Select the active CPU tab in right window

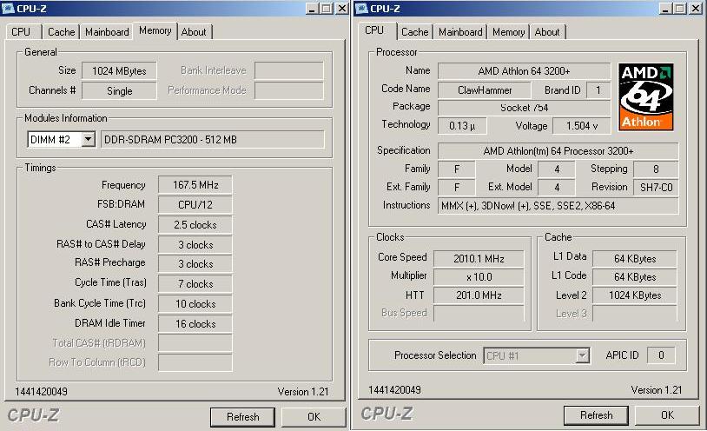click(374, 30)
